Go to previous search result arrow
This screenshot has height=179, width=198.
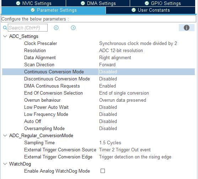click(x=56, y=28)
